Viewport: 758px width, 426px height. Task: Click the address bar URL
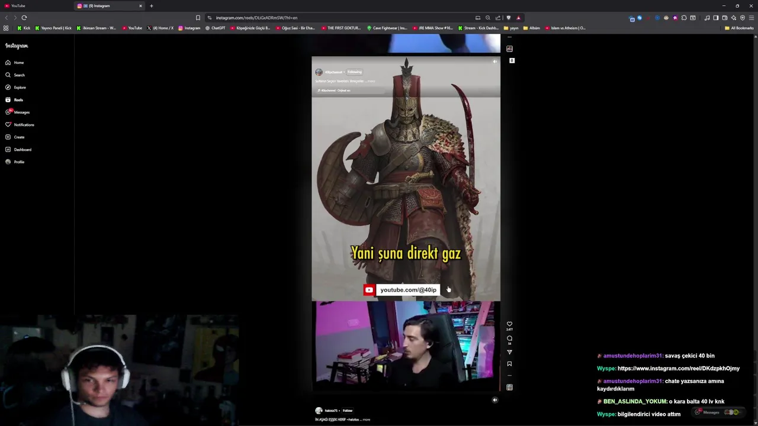point(256,18)
